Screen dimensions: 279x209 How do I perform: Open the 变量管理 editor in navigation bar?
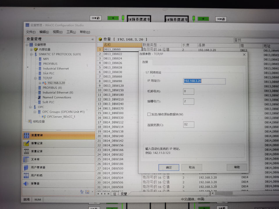point(59,136)
